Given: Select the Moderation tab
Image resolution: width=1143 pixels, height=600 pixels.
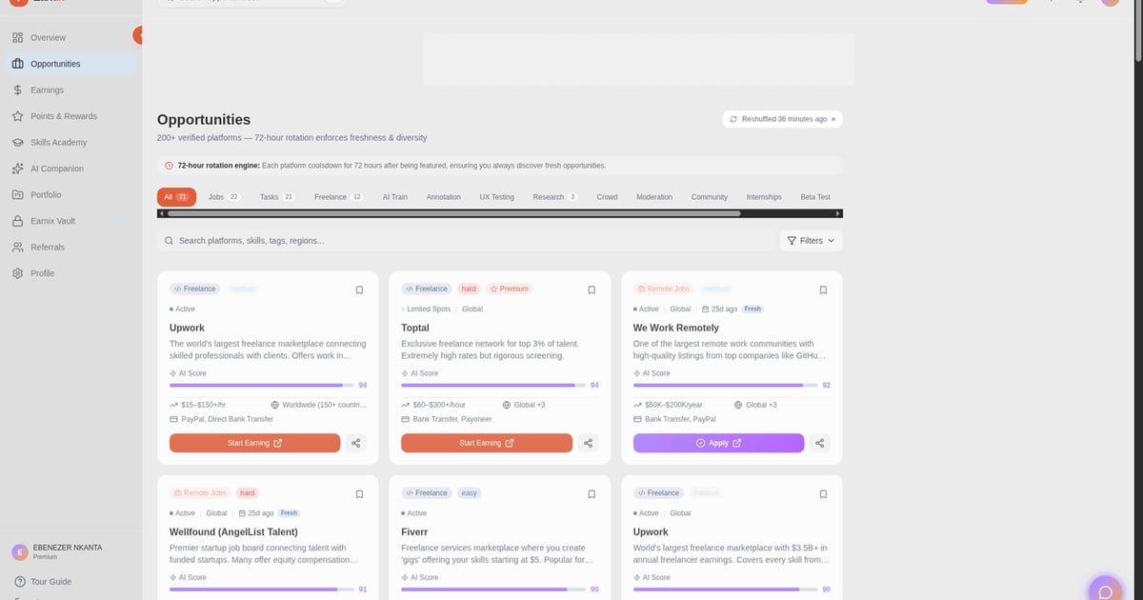Looking at the screenshot, I should tap(654, 197).
